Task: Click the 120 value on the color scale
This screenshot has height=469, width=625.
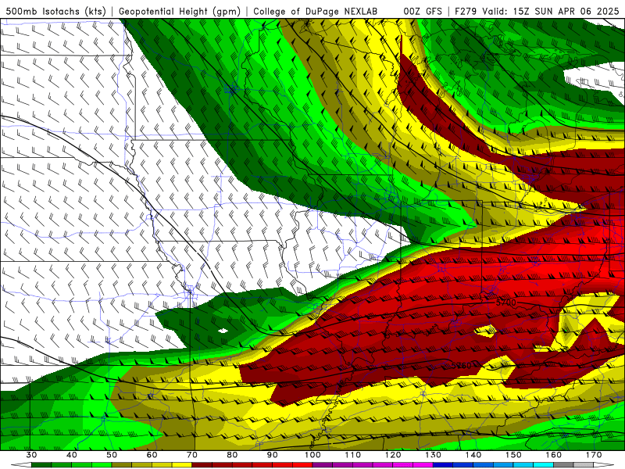Action: 393,455
